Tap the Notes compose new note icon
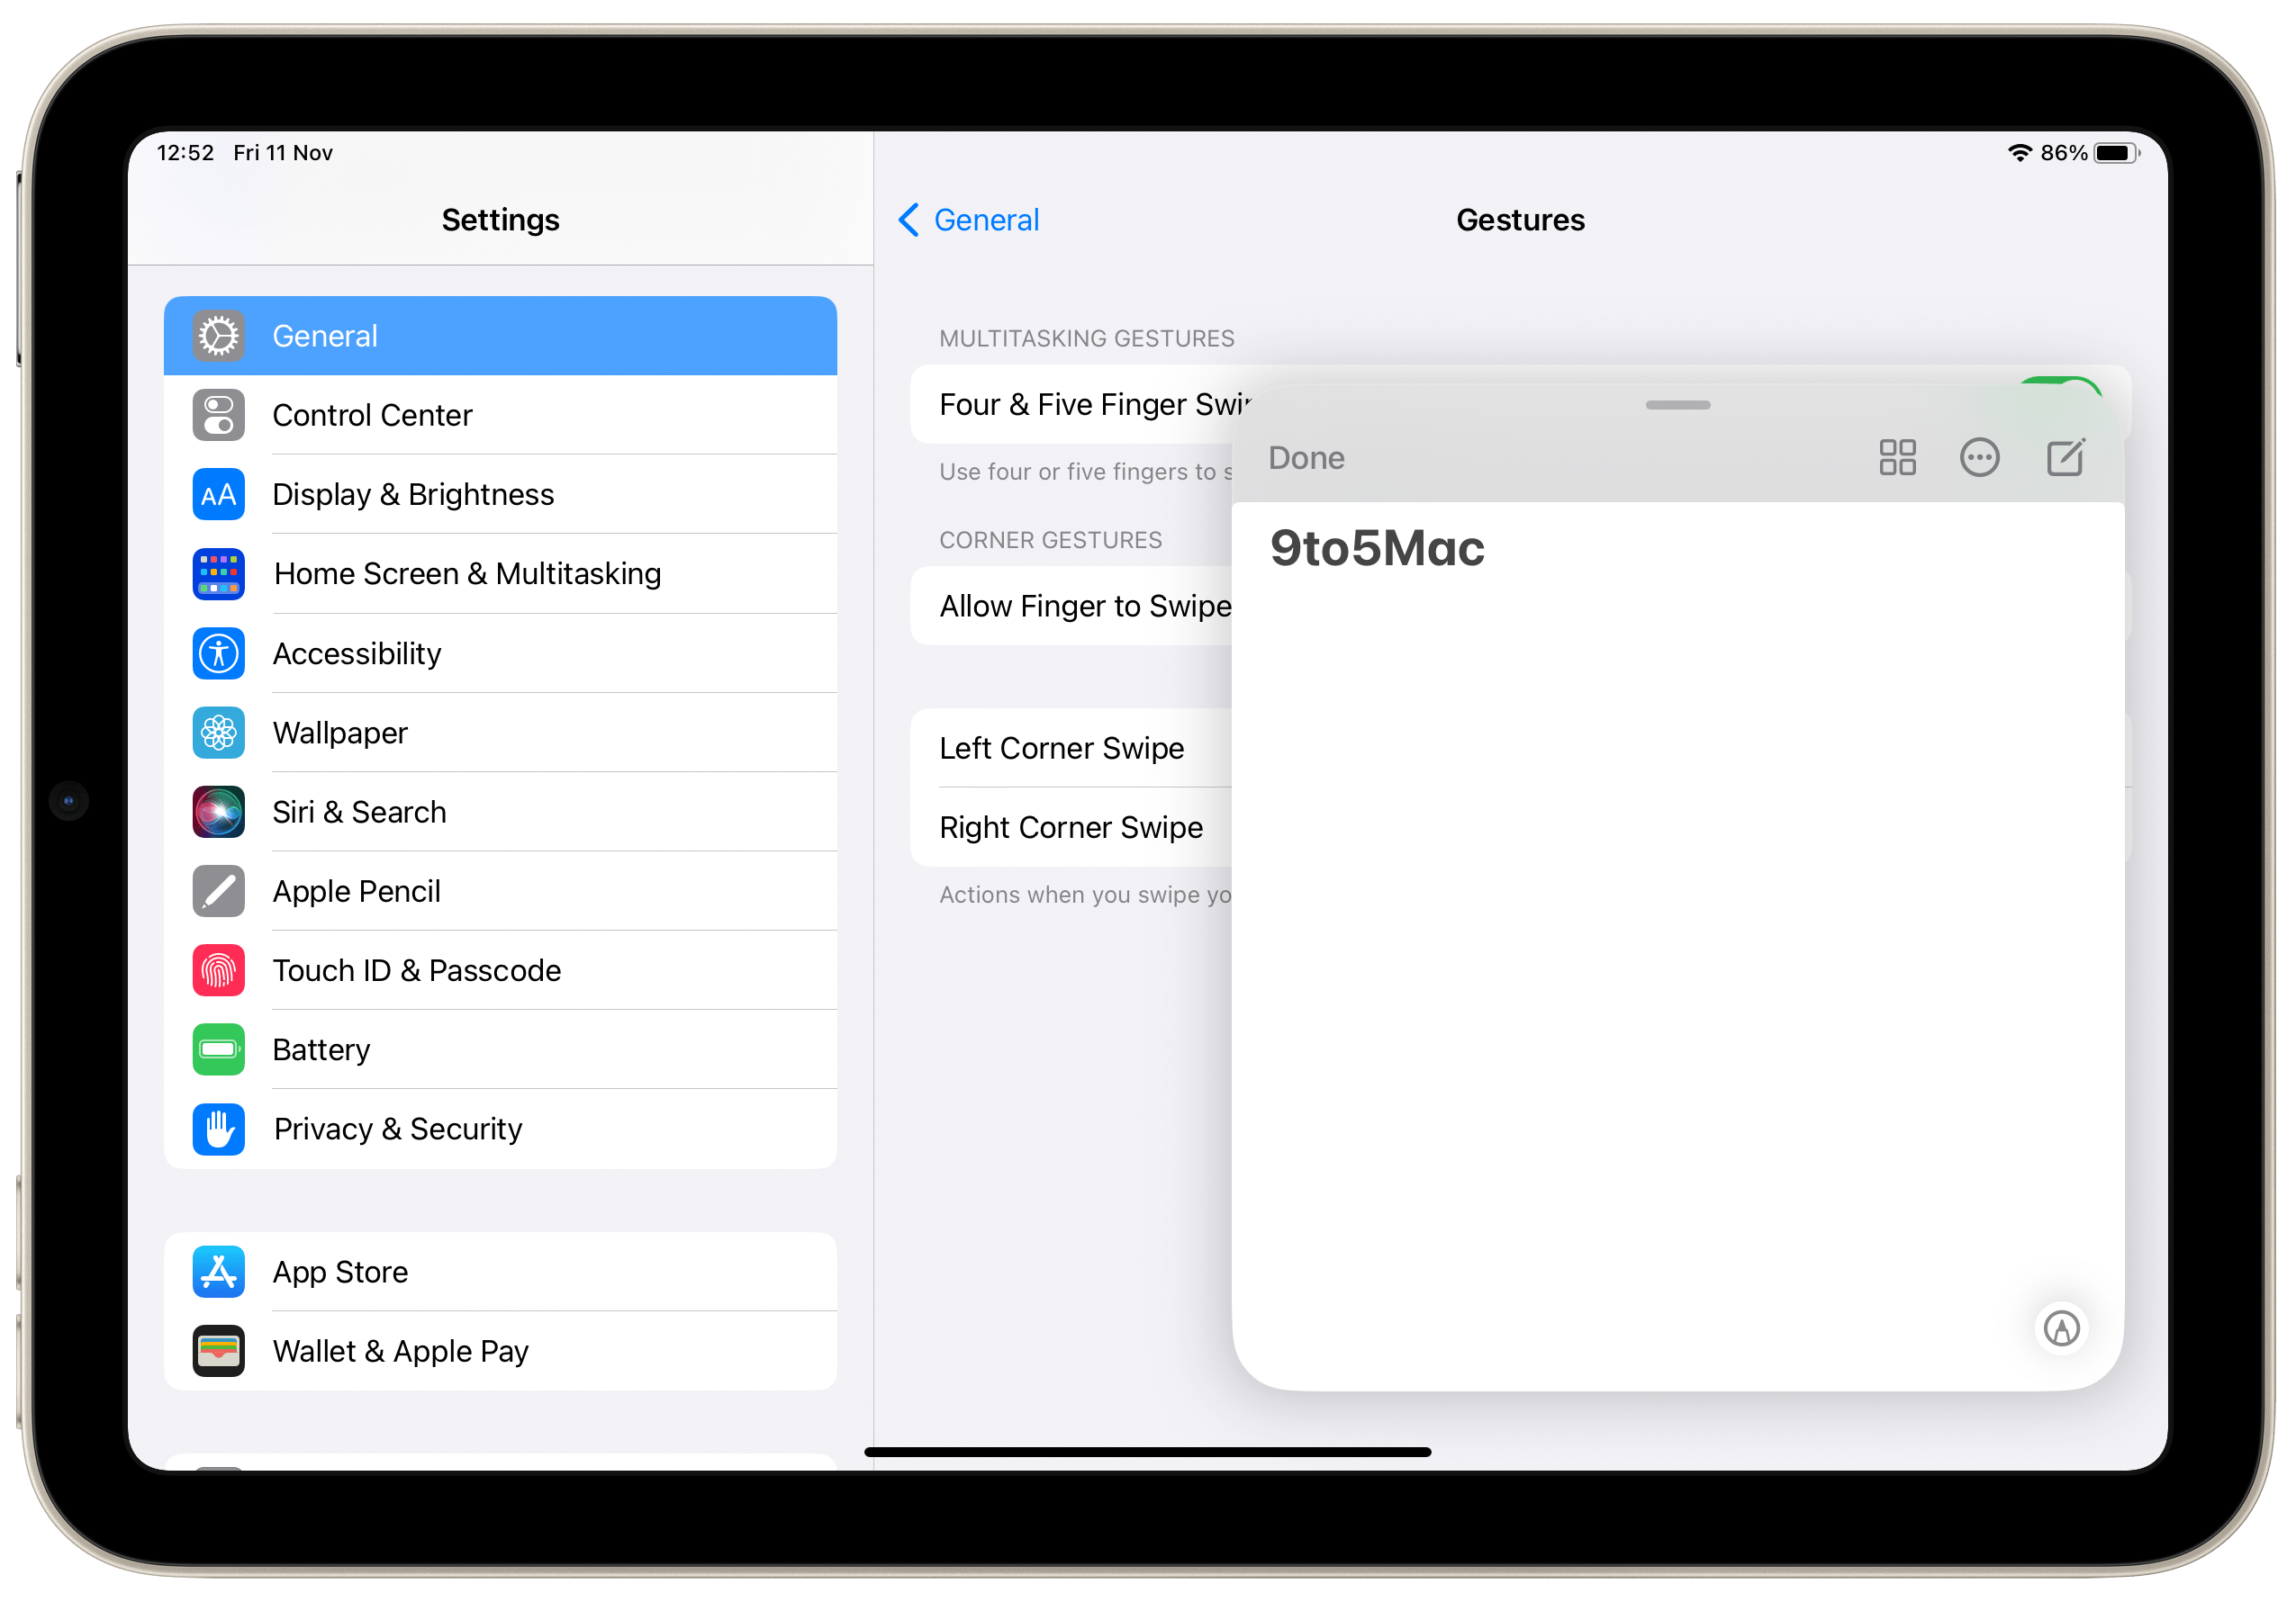2296x1602 pixels. [2065, 455]
